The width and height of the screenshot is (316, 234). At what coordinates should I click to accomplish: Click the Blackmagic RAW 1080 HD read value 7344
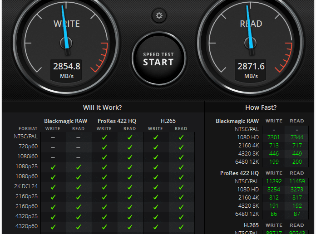[297, 137]
